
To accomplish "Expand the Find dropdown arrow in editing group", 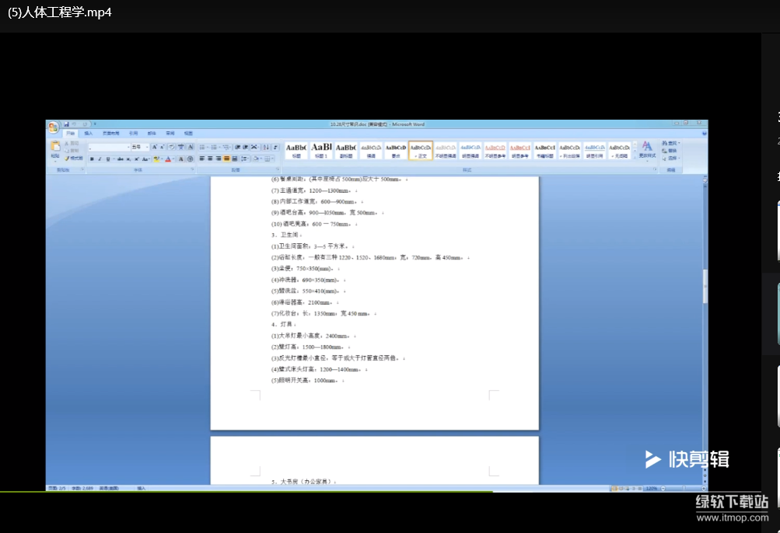I will (678, 143).
